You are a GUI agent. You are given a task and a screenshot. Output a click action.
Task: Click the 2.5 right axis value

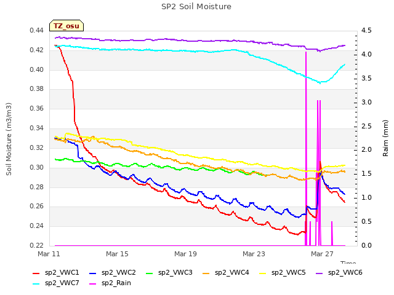pyautogui.click(x=366, y=126)
